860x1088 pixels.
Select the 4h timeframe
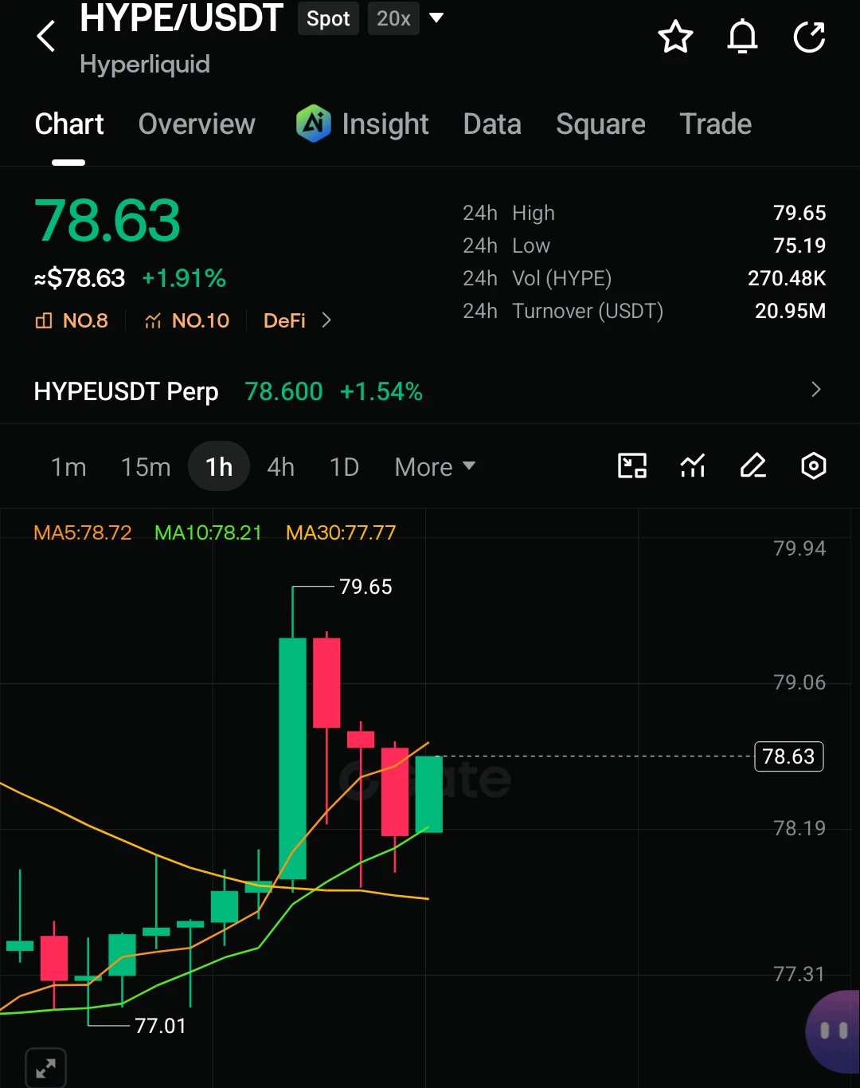(280, 467)
